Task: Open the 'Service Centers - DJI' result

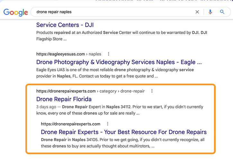Action: click(65, 25)
